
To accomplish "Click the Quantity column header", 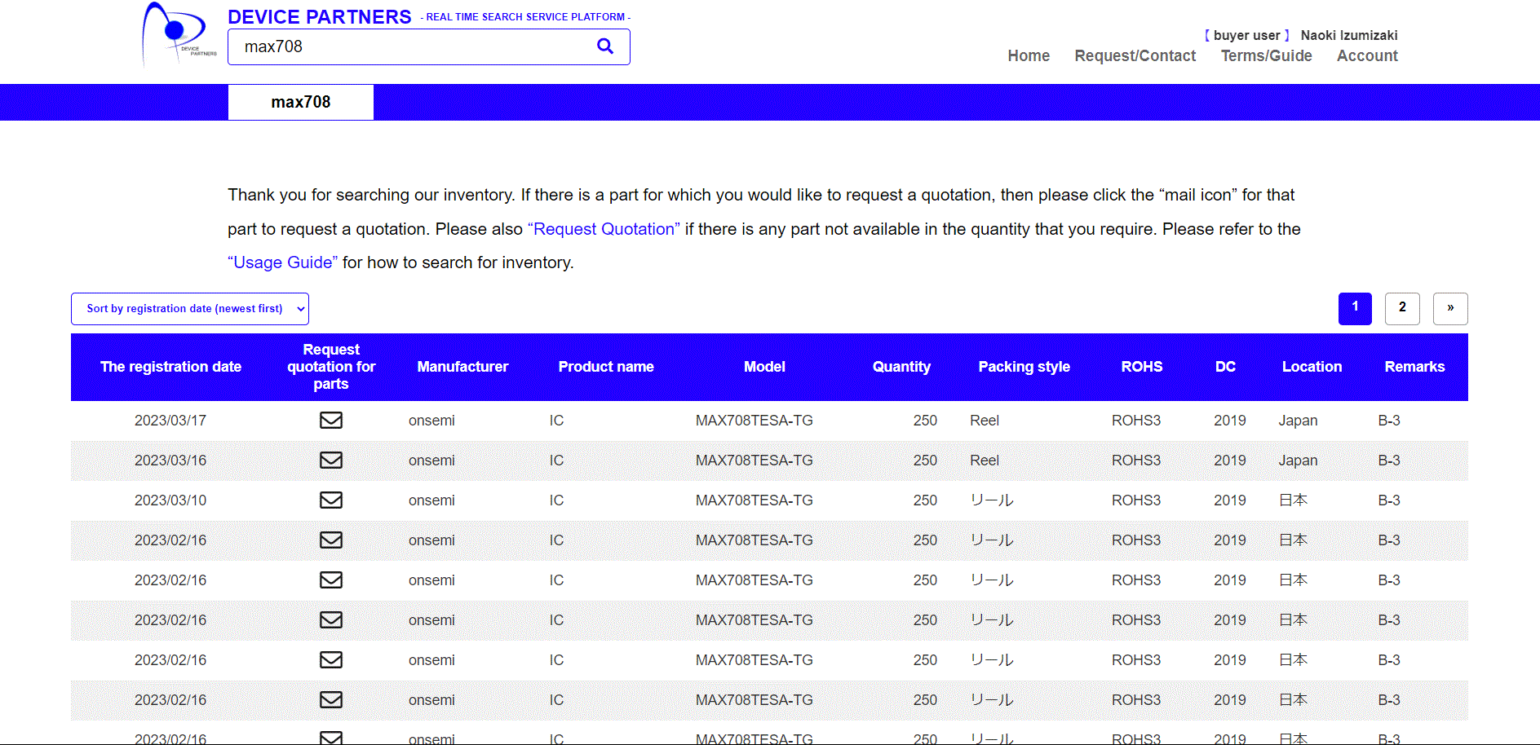I will (901, 367).
